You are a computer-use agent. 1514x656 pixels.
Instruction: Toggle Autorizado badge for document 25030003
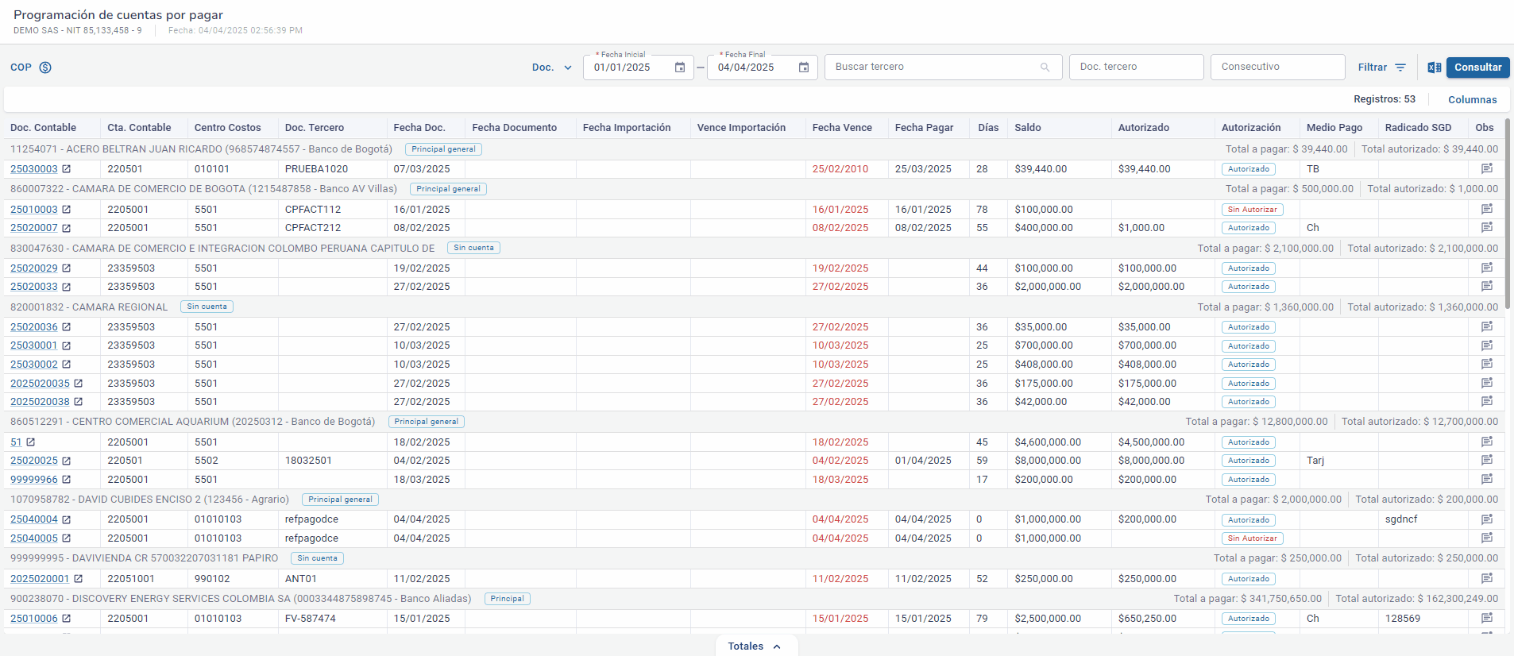pyautogui.click(x=1249, y=169)
